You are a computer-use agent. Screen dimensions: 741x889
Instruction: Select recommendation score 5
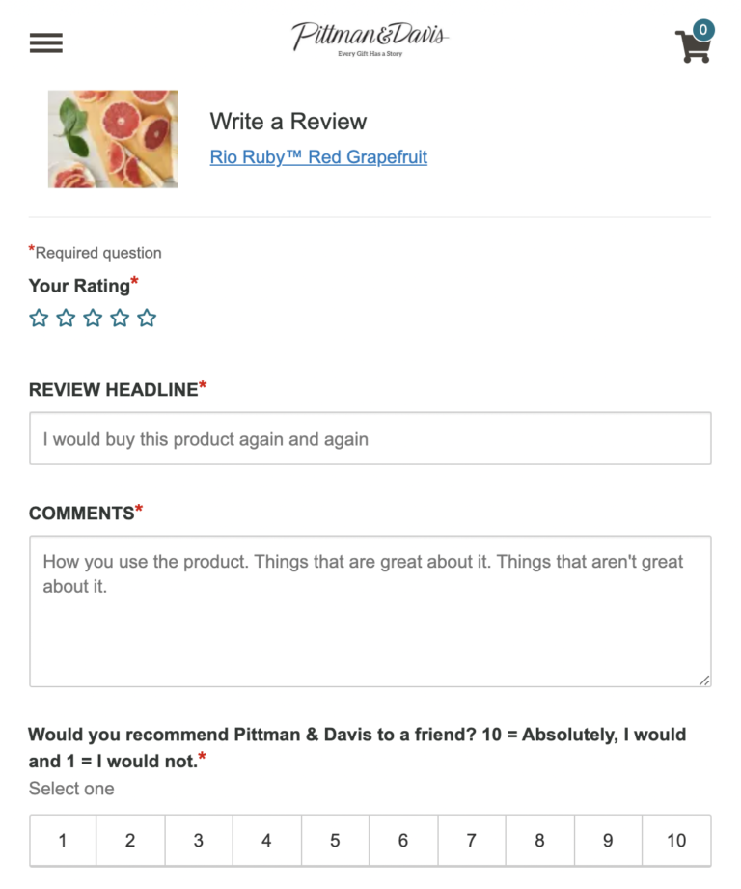tap(335, 840)
